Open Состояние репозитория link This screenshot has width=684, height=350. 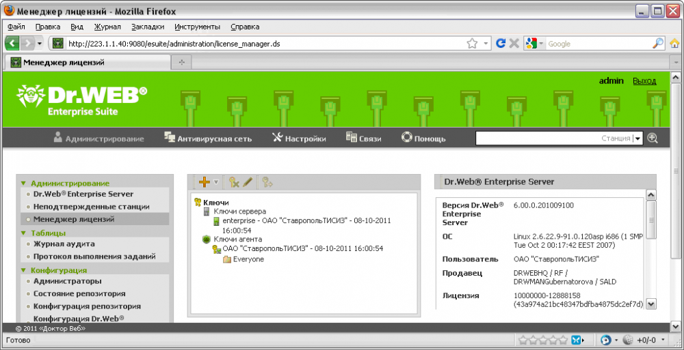(x=79, y=293)
